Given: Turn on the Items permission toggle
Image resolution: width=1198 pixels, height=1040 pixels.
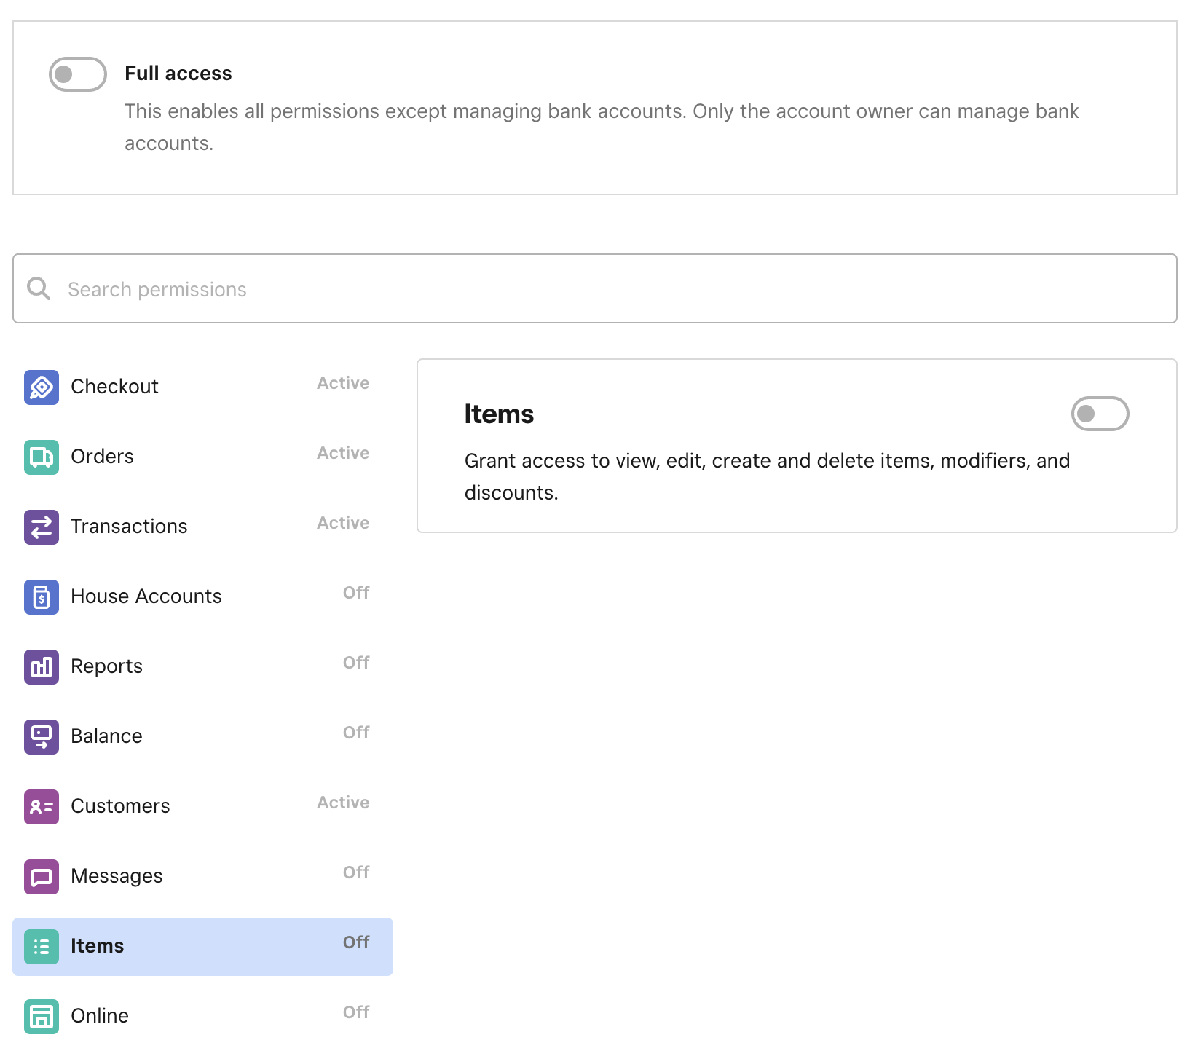Looking at the screenshot, I should pos(1100,414).
